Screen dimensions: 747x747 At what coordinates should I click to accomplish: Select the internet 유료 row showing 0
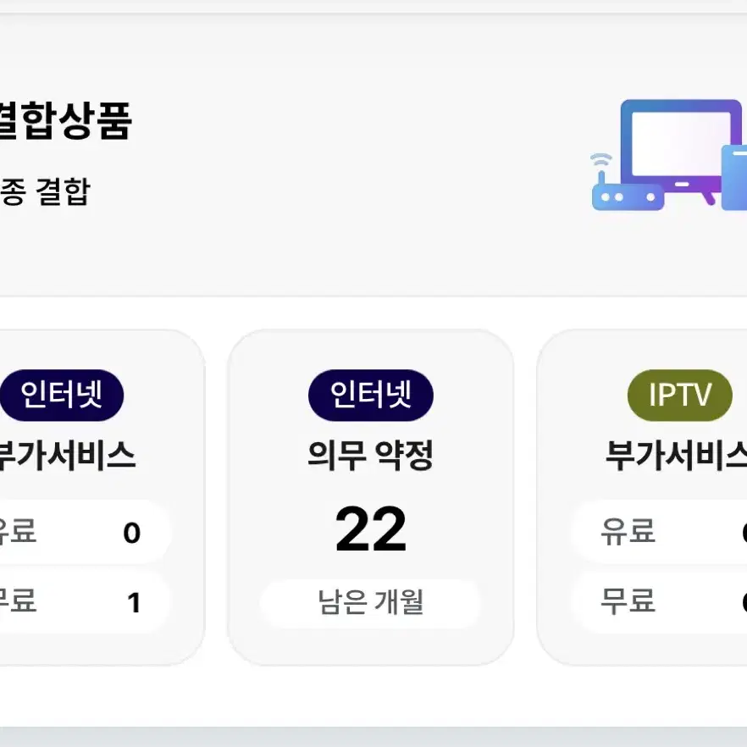point(85,532)
